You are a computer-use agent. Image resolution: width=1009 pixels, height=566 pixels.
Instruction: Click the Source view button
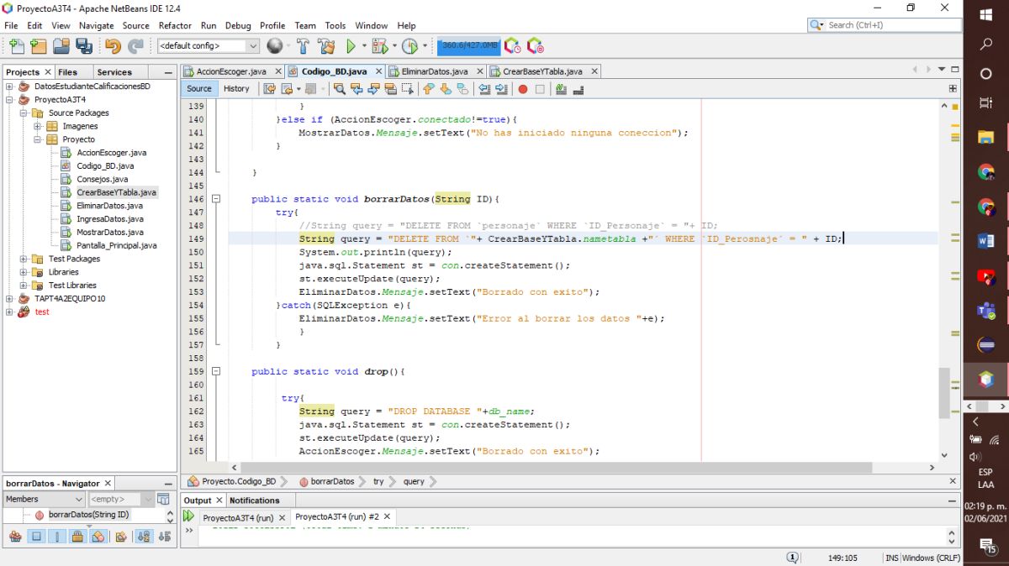click(199, 88)
